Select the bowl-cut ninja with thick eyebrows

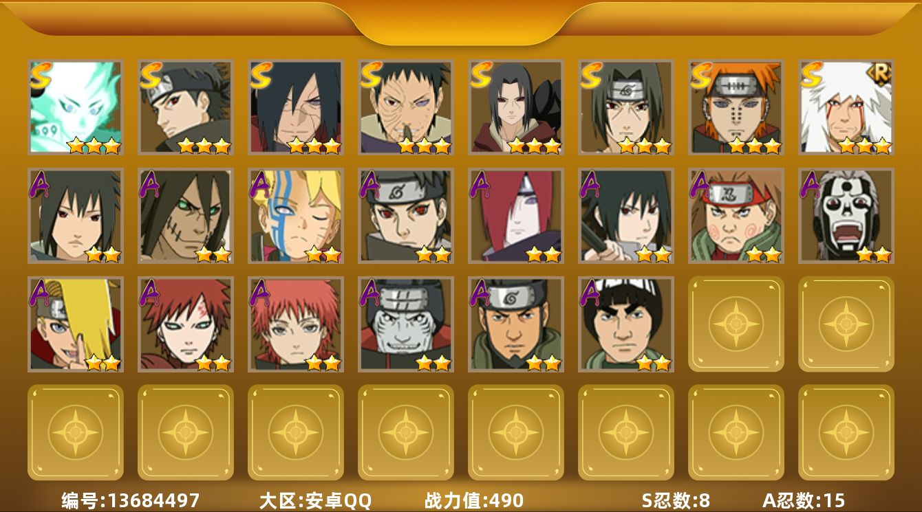pyautogui.click(x=626, y=324)
